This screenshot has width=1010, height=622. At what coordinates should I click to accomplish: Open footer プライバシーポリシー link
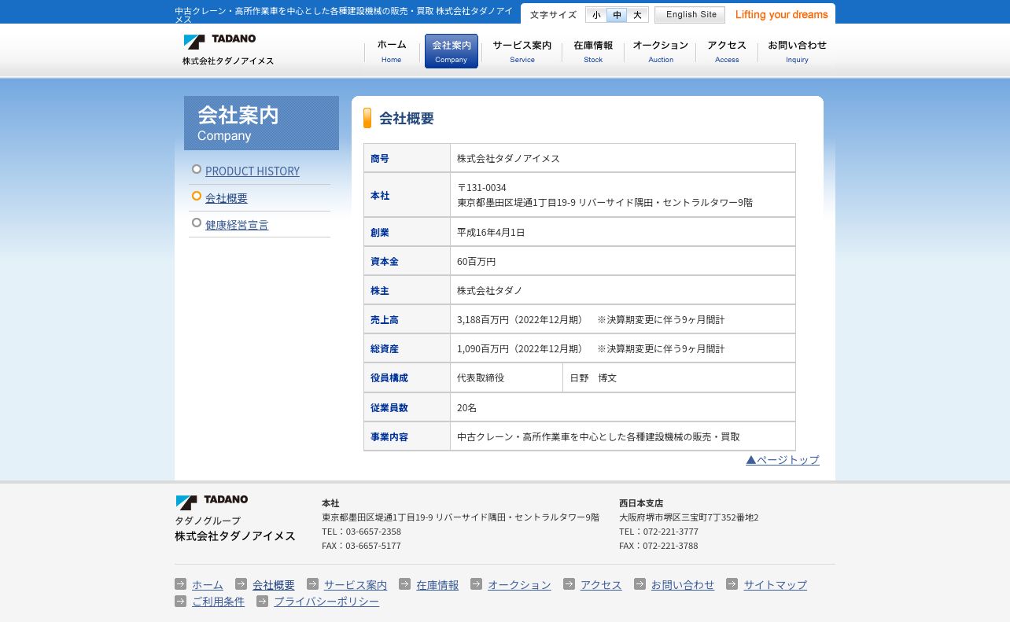[326, 602]
